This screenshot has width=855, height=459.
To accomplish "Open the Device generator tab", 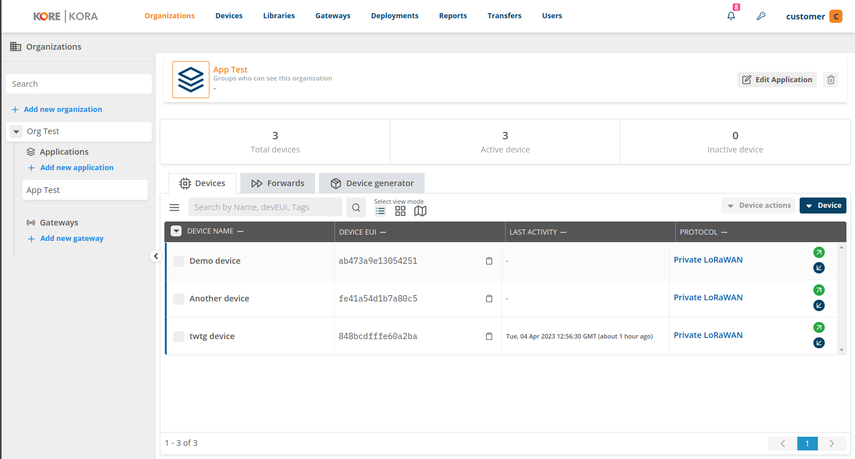I will click(372, 183).
